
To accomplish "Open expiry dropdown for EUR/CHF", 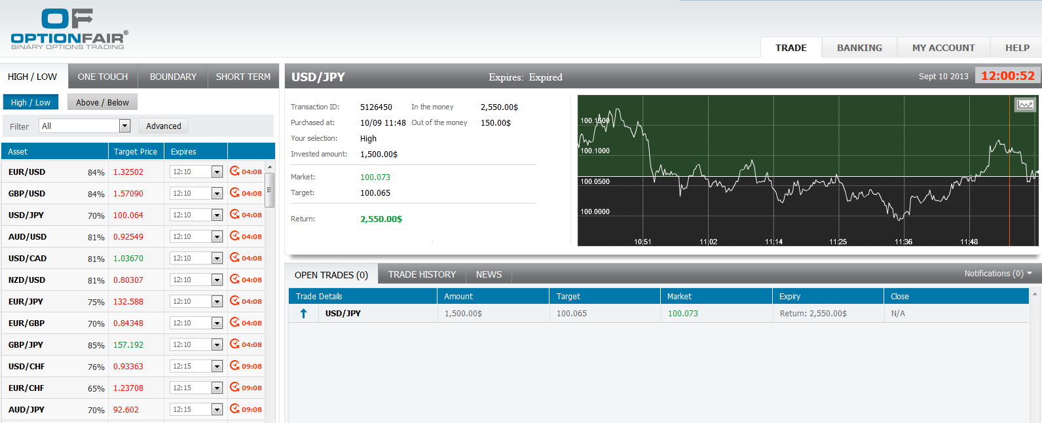I will 217,388.
